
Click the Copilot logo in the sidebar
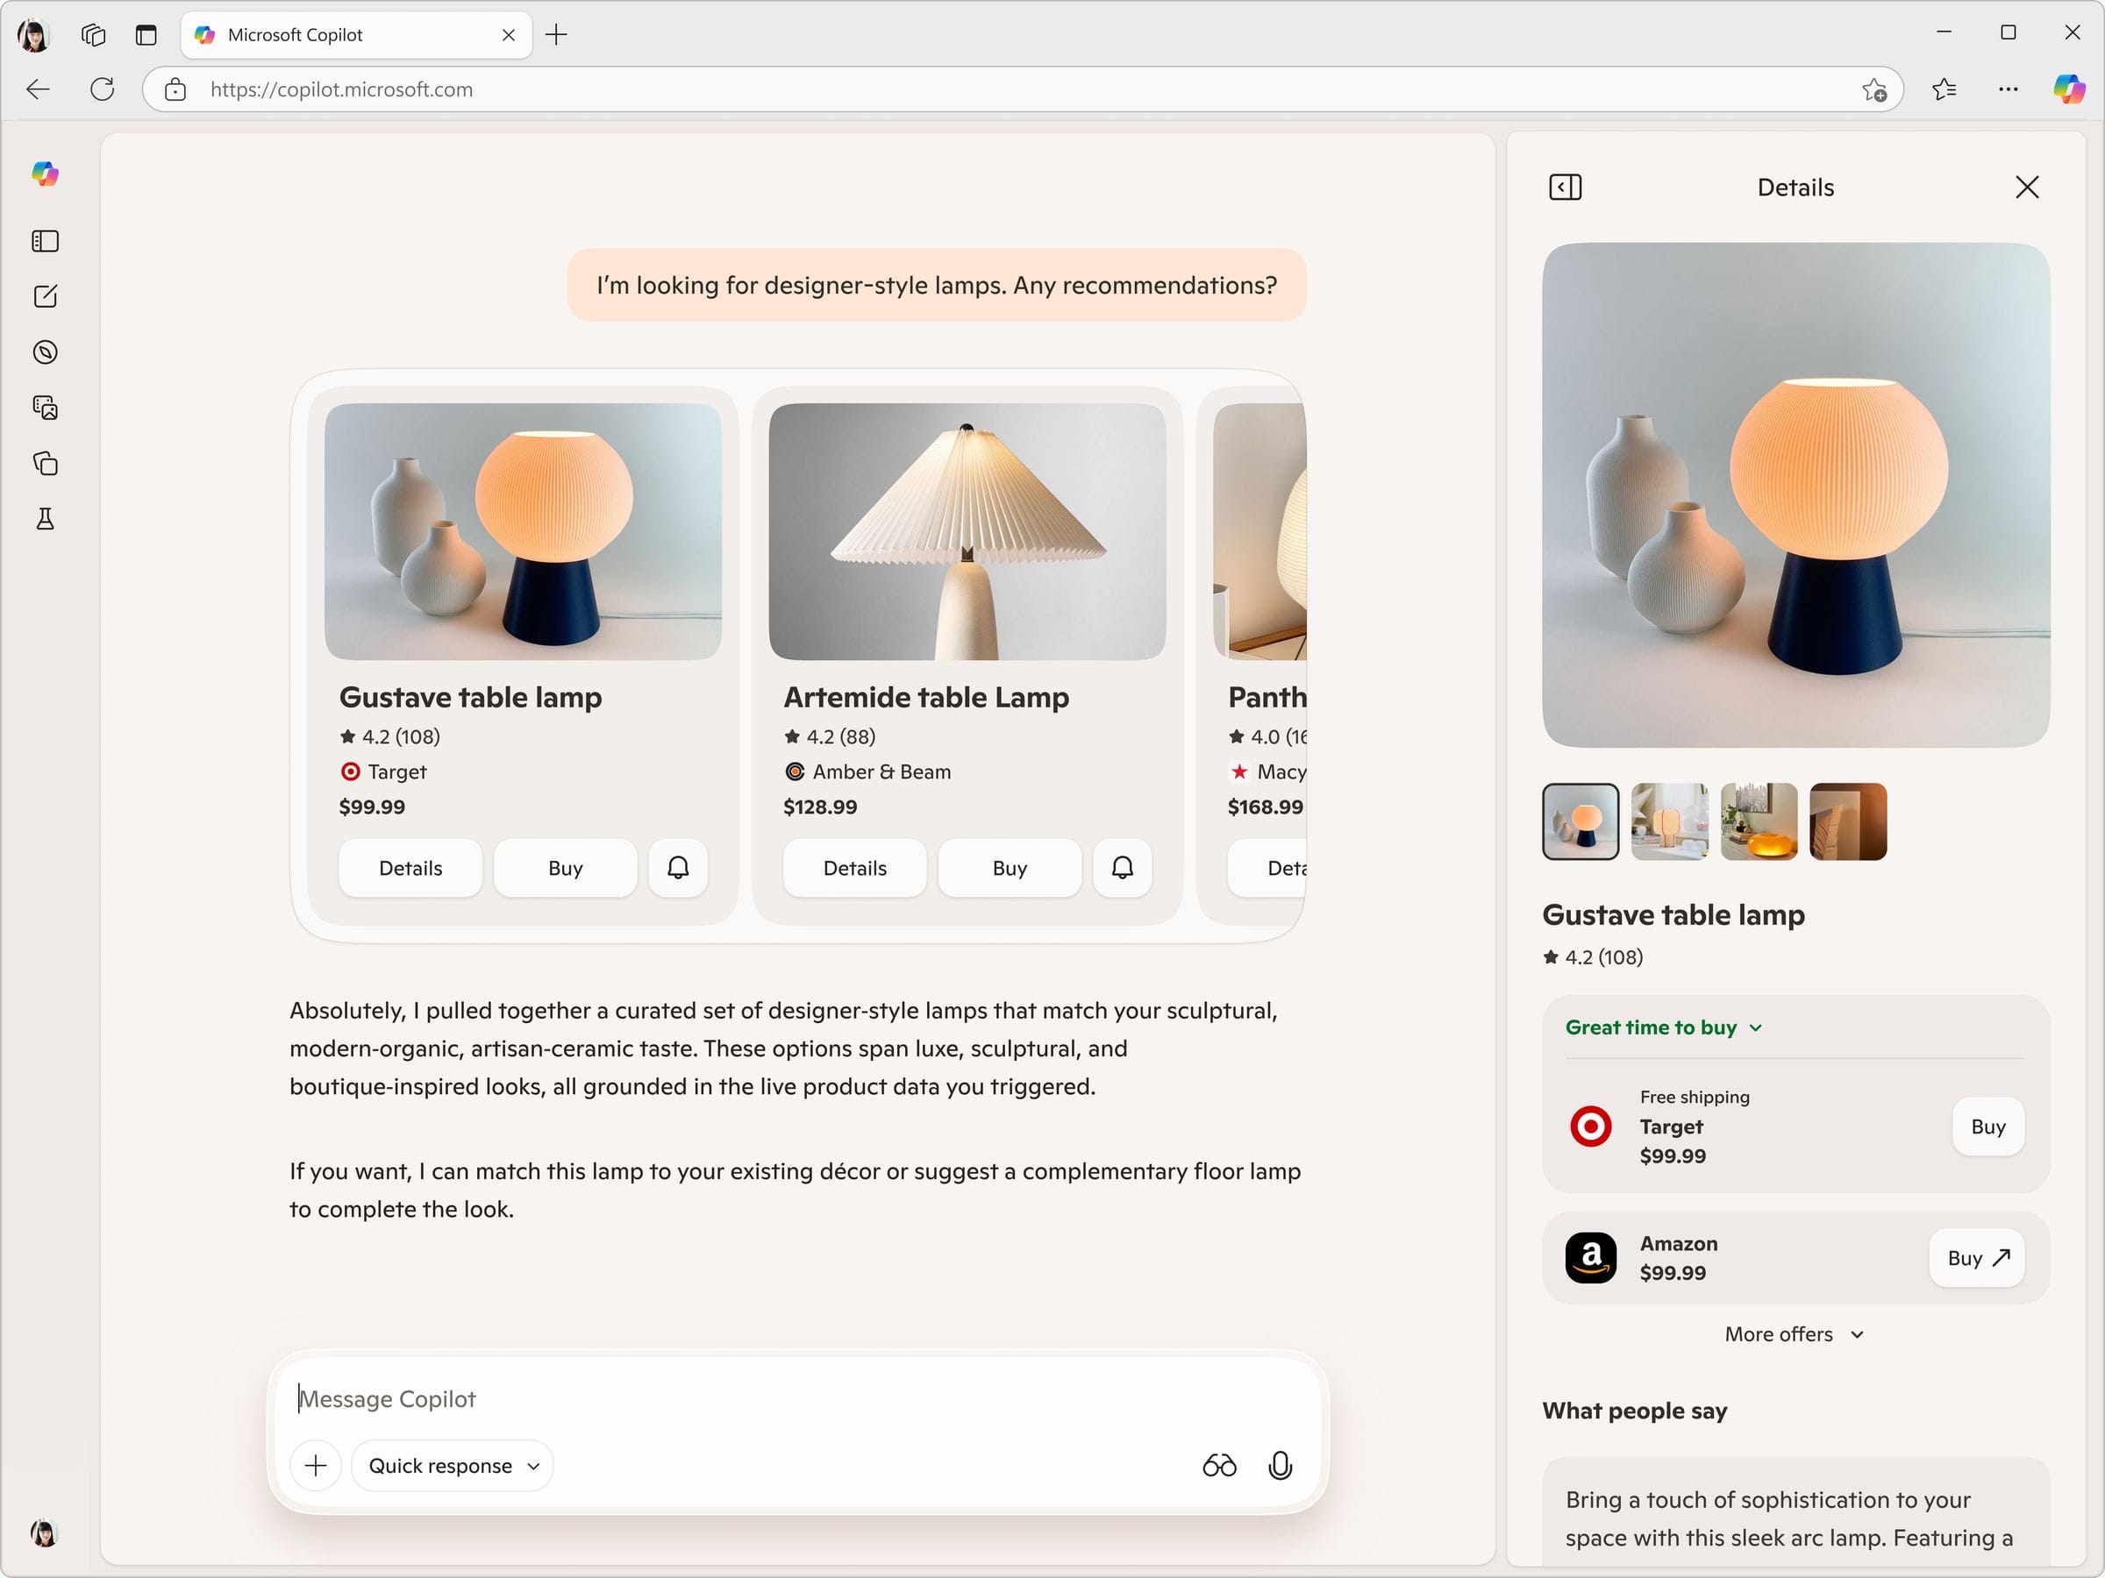tap(45, 174)
